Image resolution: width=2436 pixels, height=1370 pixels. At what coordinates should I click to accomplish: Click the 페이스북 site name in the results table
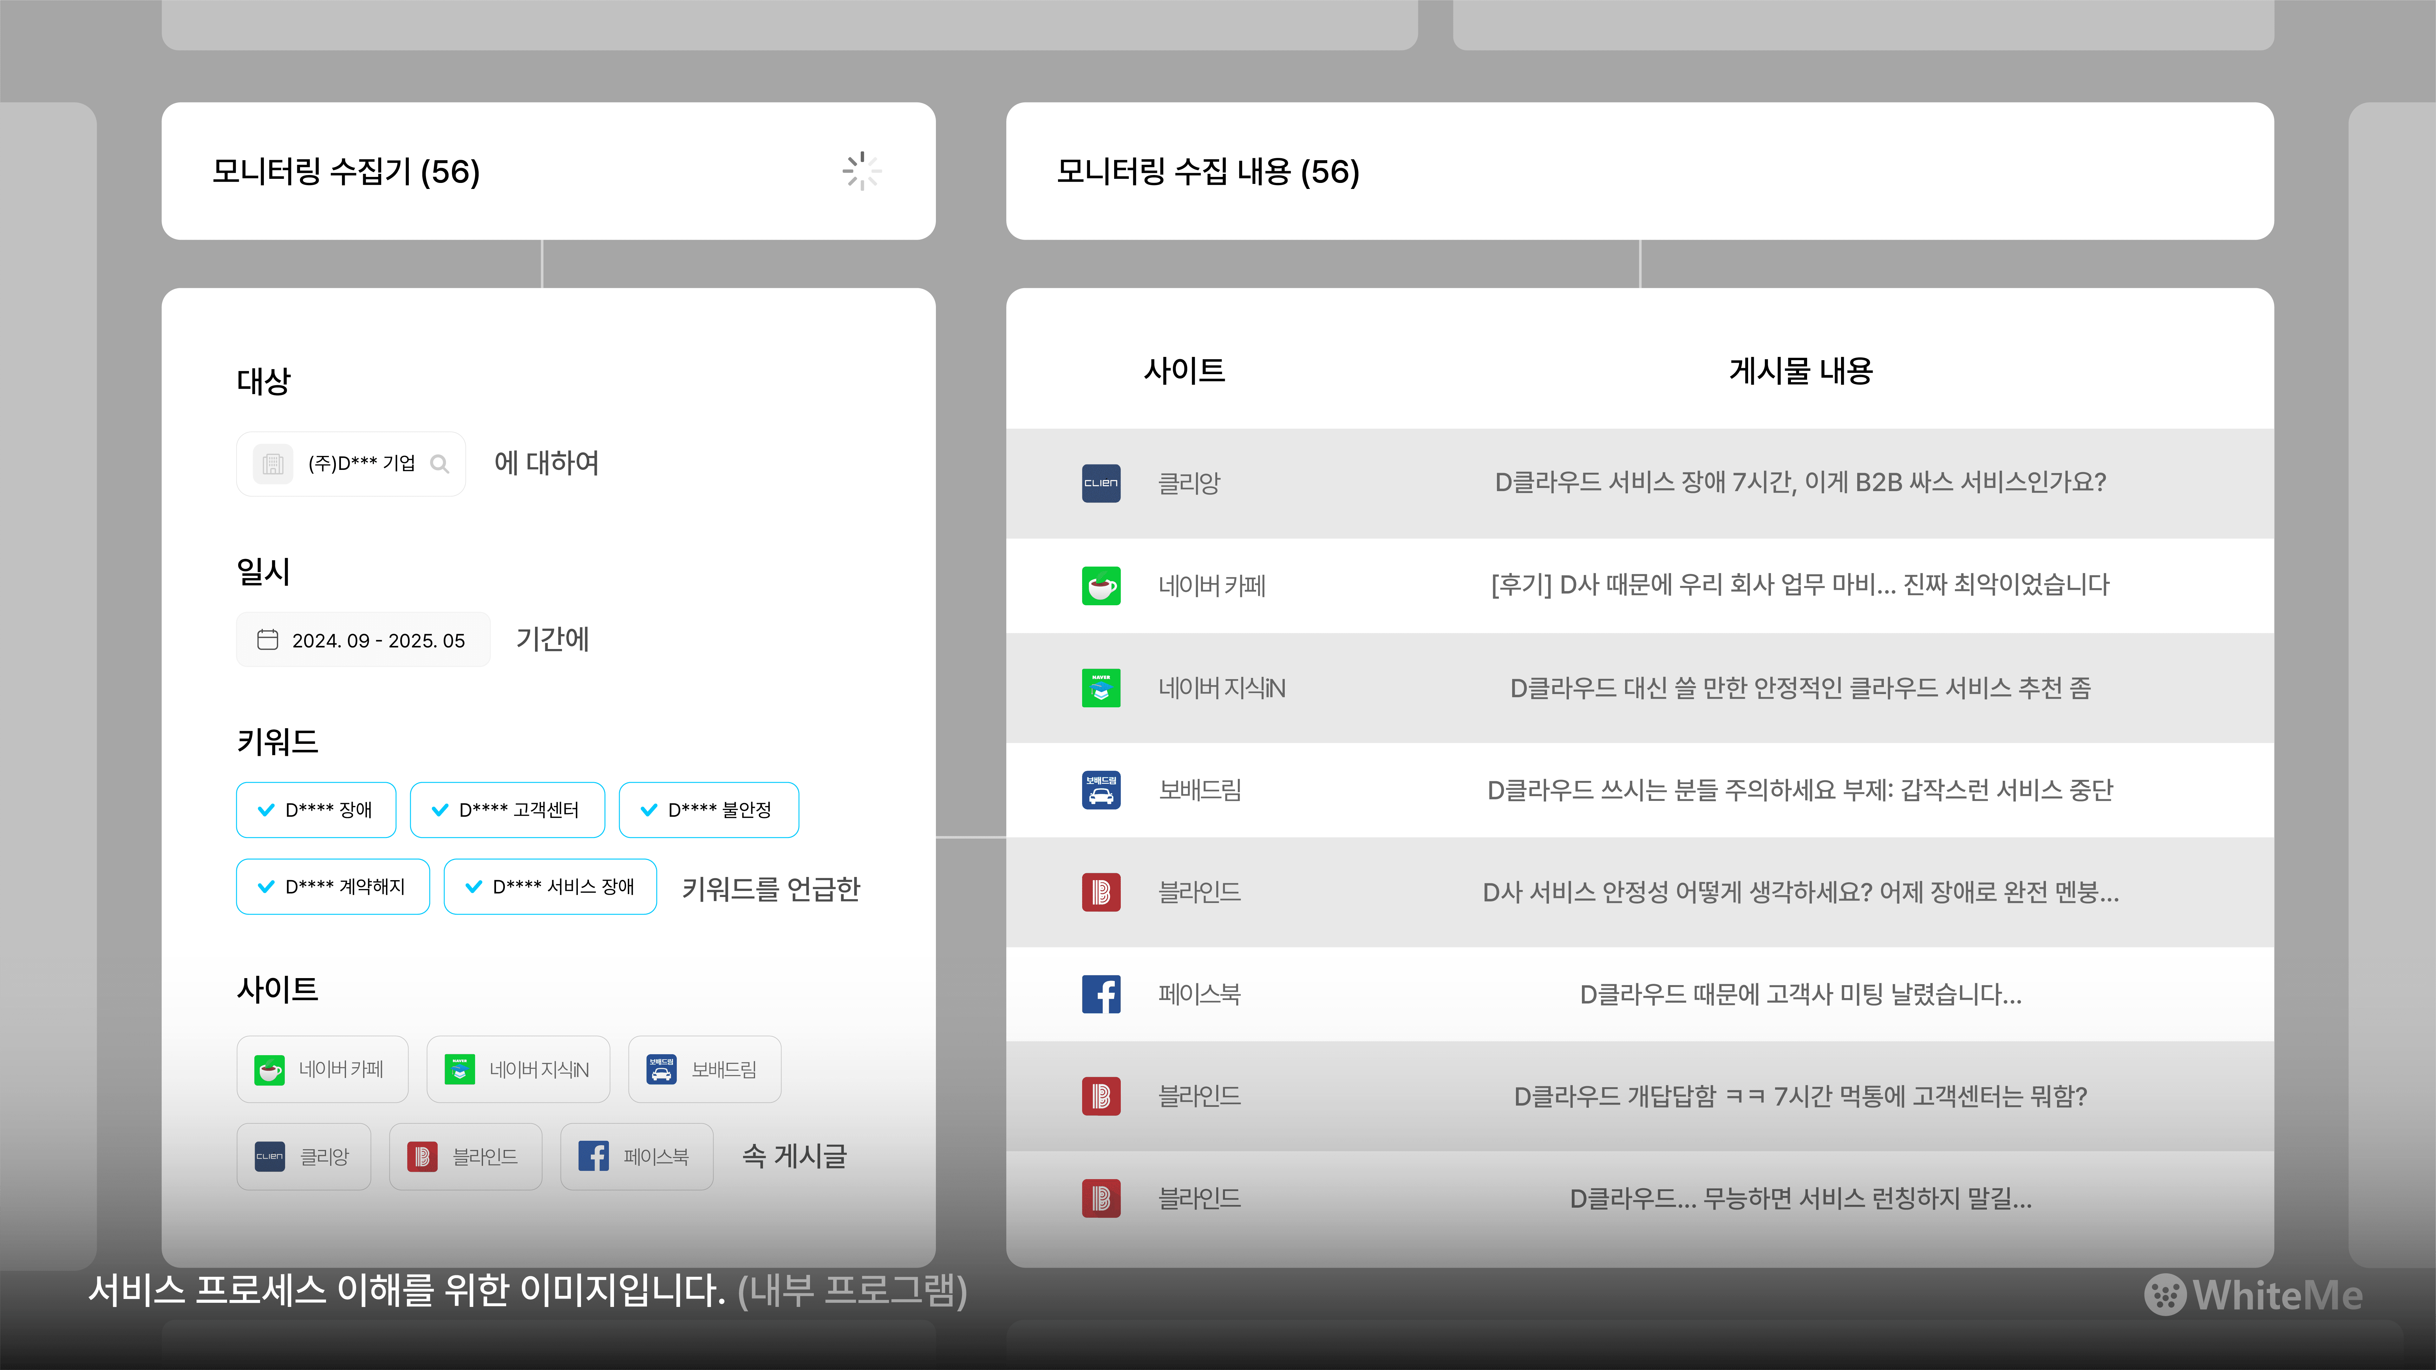[1200, 995]
